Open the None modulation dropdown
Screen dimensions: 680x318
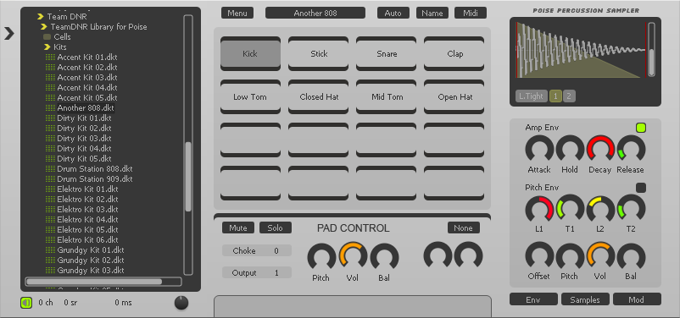pos(464,228)
